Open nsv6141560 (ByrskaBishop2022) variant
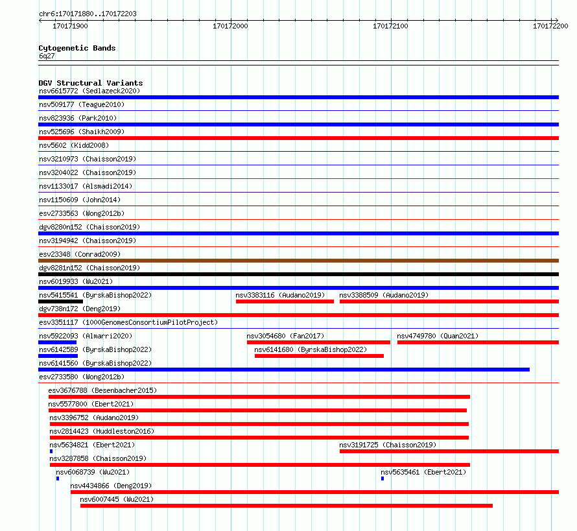This screenshot has width=577, height=531. [x=95, y=363]
